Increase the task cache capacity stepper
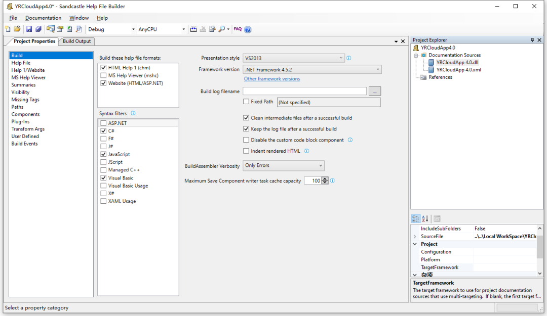The width and height of the screenshot is (547, 316). (x=325, y=179)
